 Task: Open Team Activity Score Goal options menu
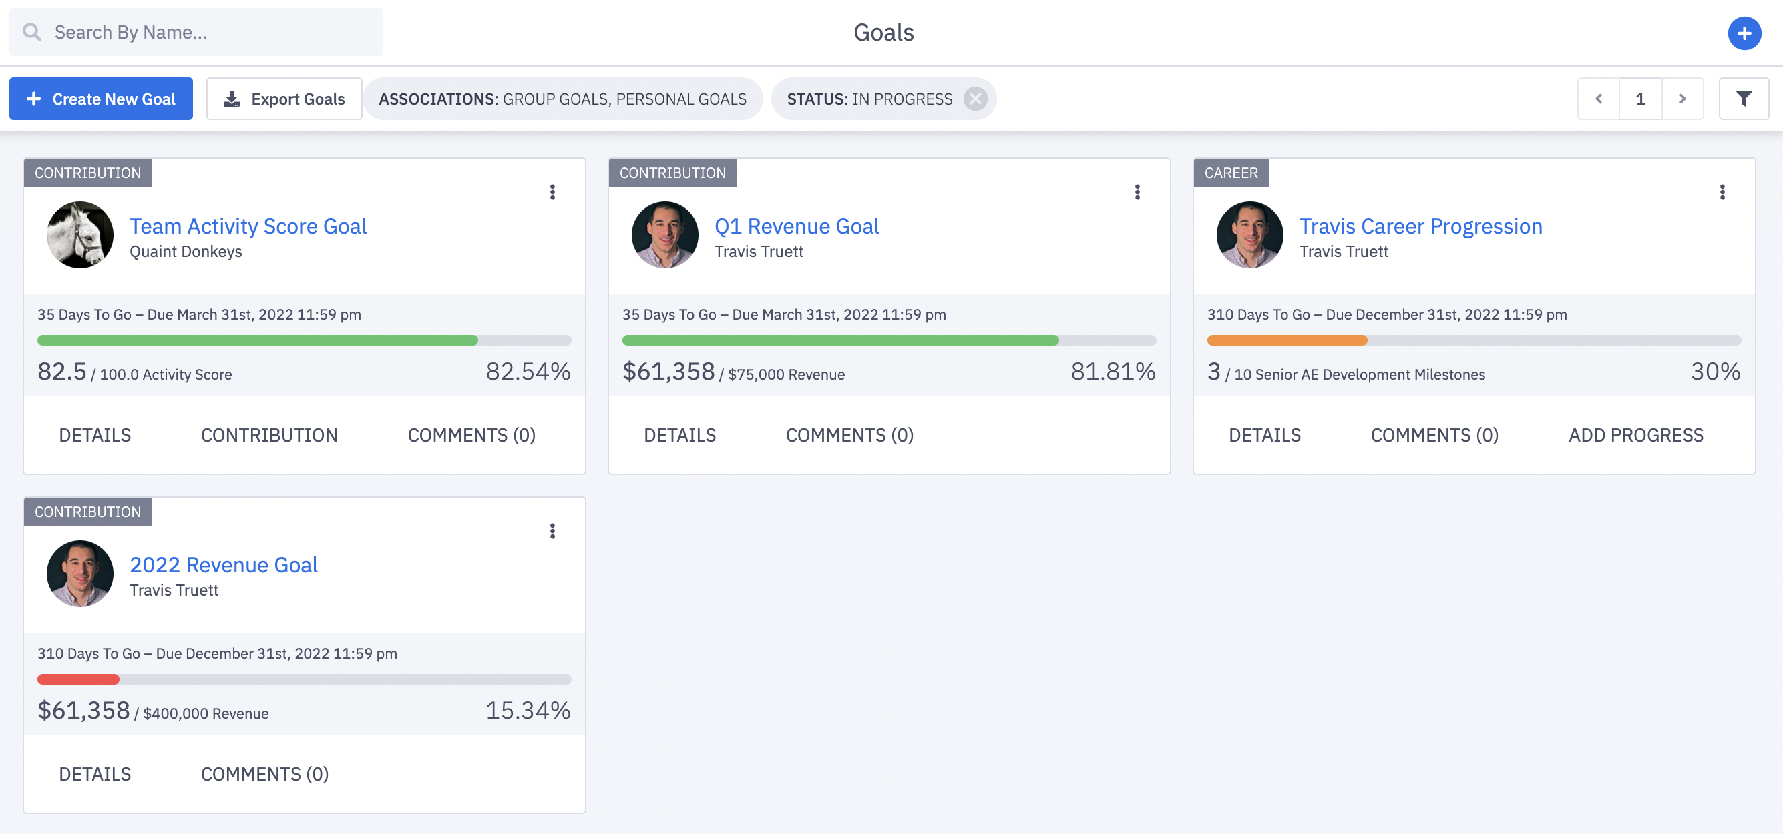(x=552, y=191)
